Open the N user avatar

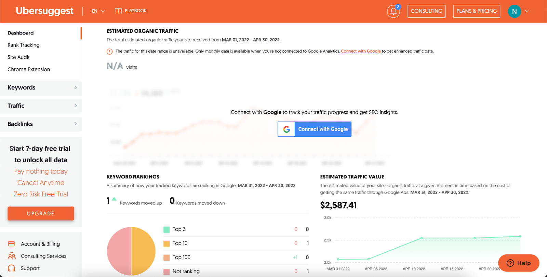tap(514, 11)
